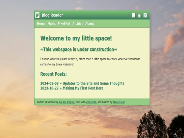
Task: Open the About page
Action: tap(90, 24)
